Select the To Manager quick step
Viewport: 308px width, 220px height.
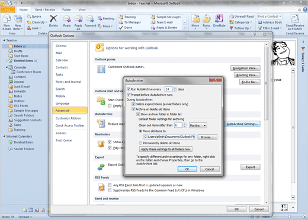pyautogui.click(x=130, y=22)
